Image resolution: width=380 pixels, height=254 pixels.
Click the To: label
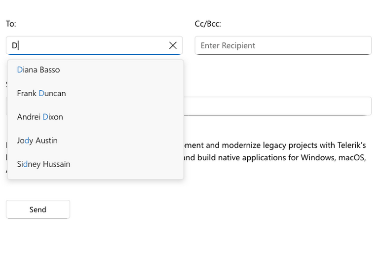pos(11,24)
